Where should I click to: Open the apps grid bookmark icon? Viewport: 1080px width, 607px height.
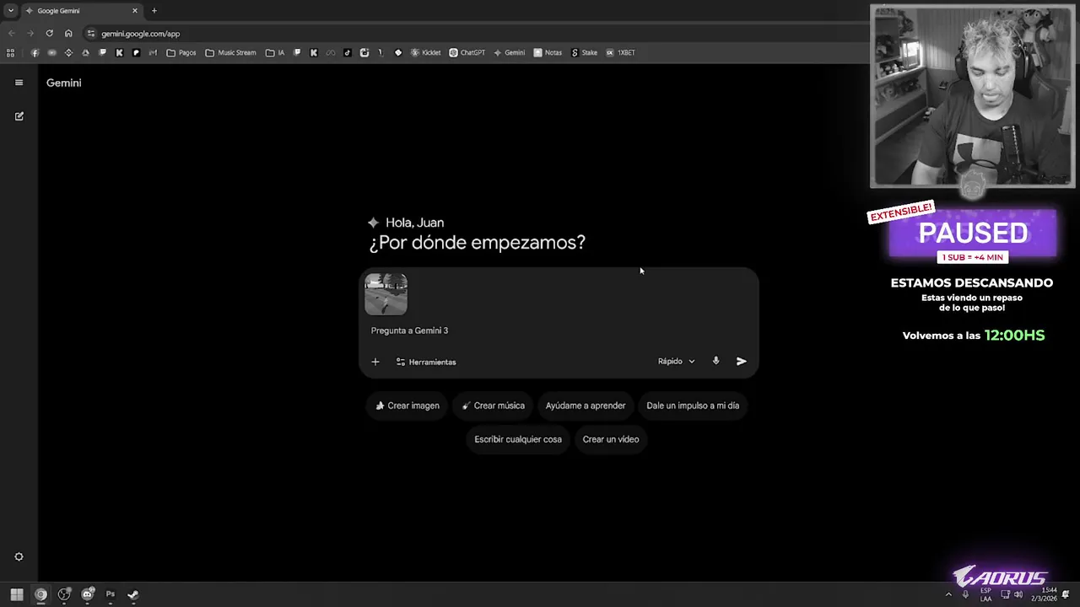tap(10, 52)
